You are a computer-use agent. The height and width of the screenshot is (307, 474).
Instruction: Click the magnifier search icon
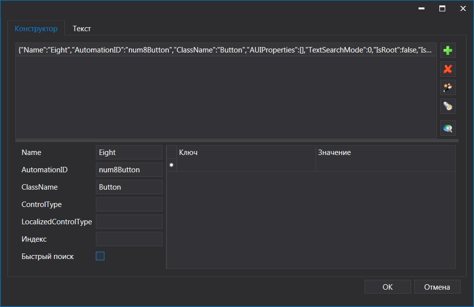448,128
